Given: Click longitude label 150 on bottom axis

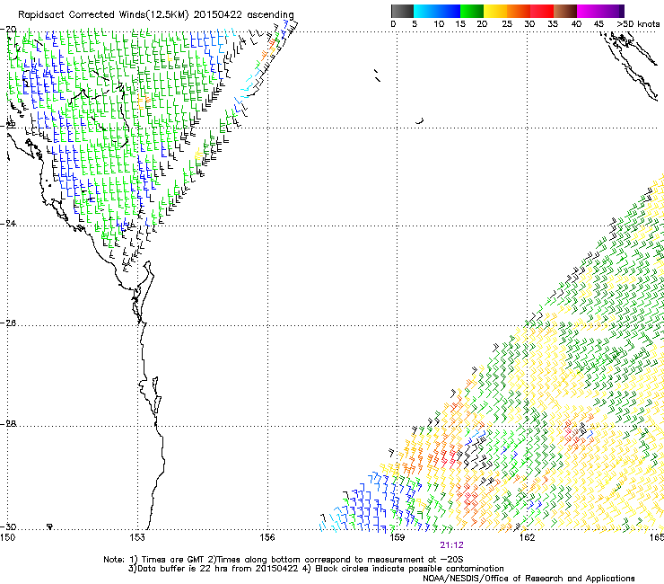Looking at the screenshot, I should [7, 537].
